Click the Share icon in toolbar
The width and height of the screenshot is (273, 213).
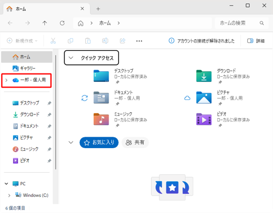click(x=123, y=41)
